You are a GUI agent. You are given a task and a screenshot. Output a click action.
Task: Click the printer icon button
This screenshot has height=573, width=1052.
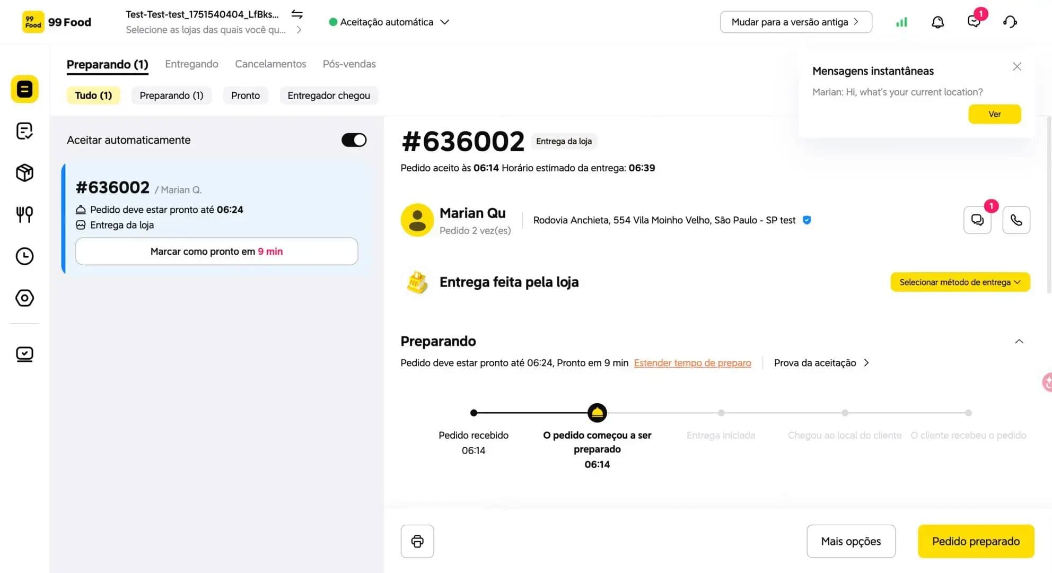click(x=417, y=541)
